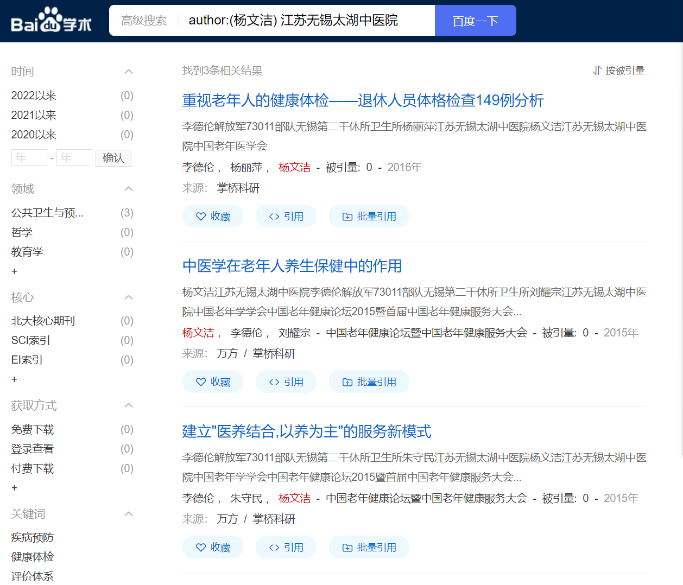The width and height of the screenshot is (683, 585).
Task: Select keyword 评价体系
Action: (x=33, y=576)
